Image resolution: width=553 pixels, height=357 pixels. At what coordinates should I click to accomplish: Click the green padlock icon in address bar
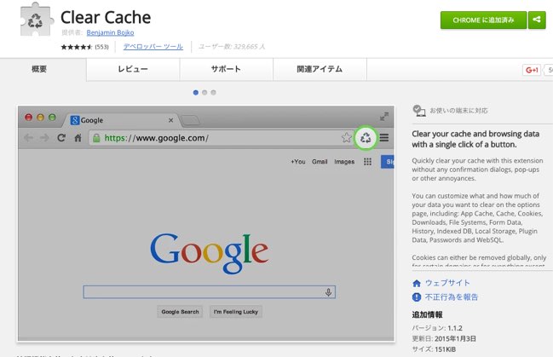(x=96, y=138)
